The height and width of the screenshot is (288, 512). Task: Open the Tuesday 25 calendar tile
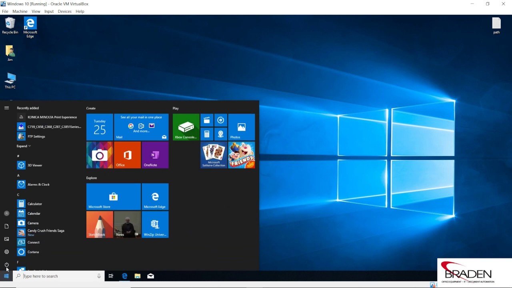point(100,127)
